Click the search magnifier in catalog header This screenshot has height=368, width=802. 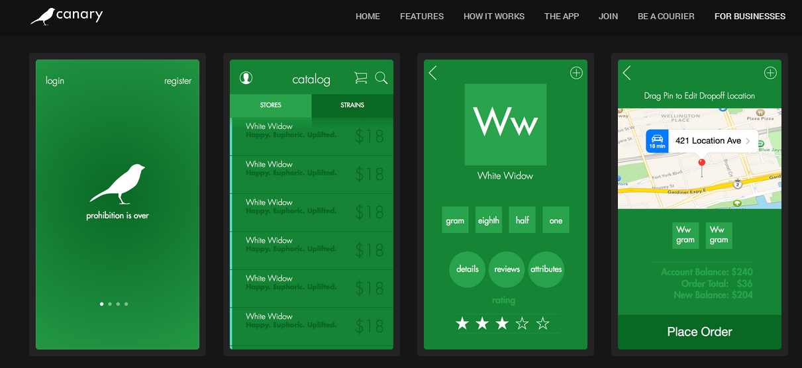pos(381,78)
